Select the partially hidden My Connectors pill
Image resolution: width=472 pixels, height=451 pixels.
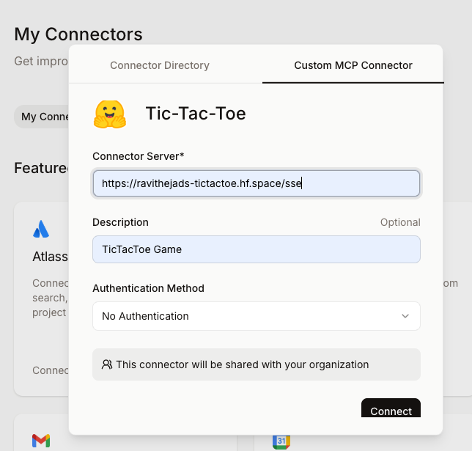41,117
